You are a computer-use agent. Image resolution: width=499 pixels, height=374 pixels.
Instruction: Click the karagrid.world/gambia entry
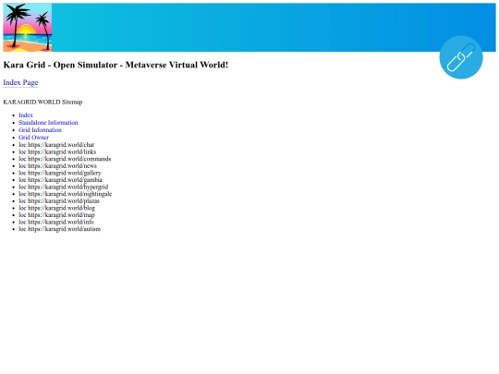(x=60, y=180)
